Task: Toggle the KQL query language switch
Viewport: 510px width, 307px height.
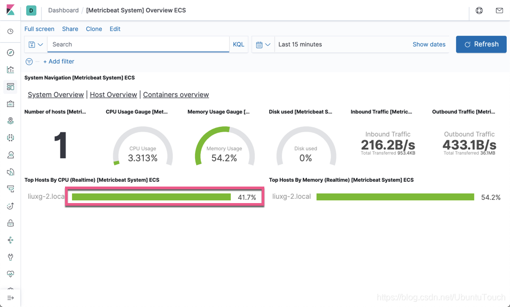Action: click(238, 44)
